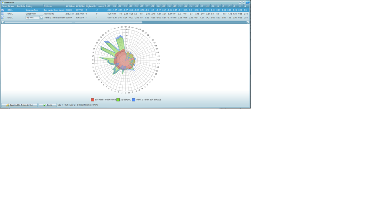
Task: Select the Jup conj MC criteria row
Action: point(53,14)
